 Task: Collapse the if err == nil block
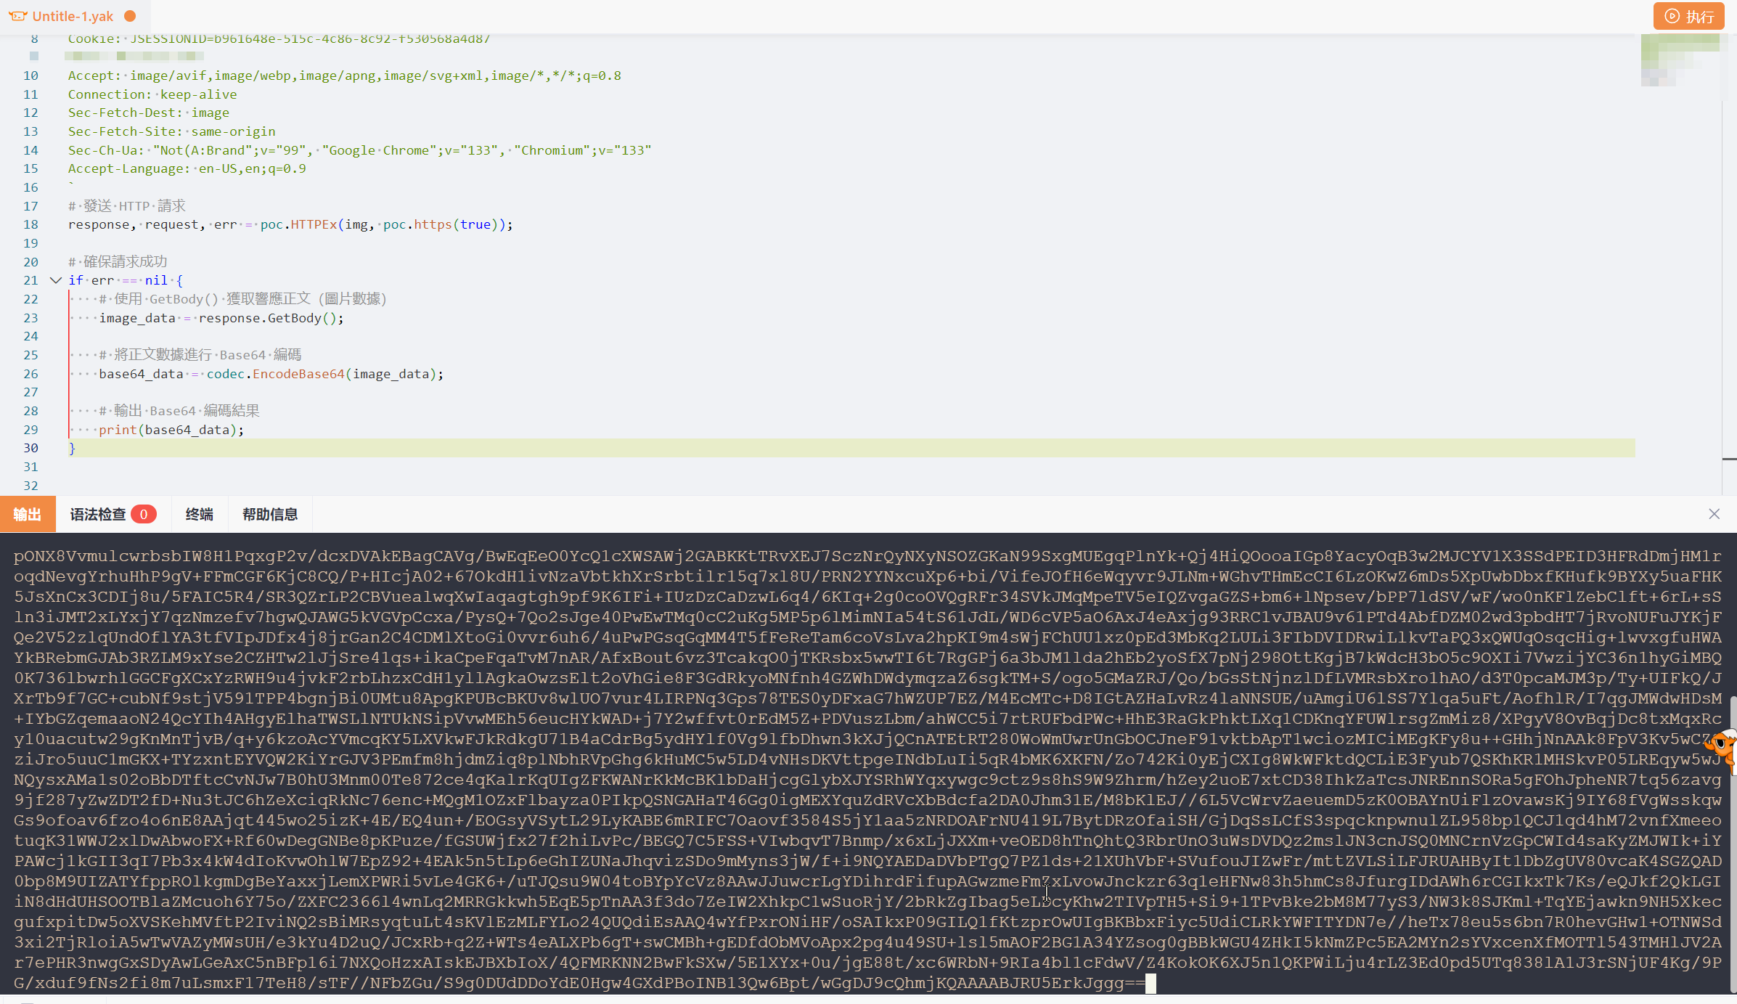pos(55,280)
